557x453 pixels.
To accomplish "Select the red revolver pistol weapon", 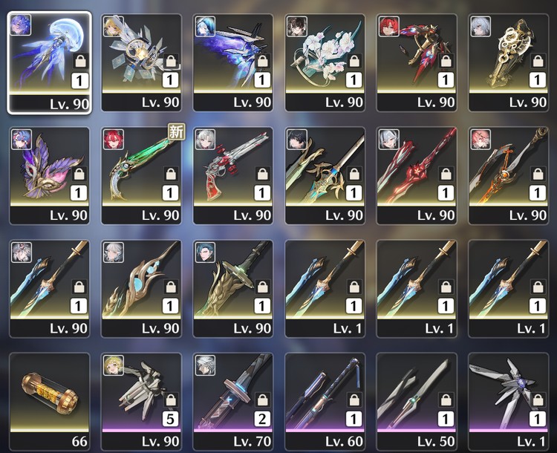I will point(233,175).
